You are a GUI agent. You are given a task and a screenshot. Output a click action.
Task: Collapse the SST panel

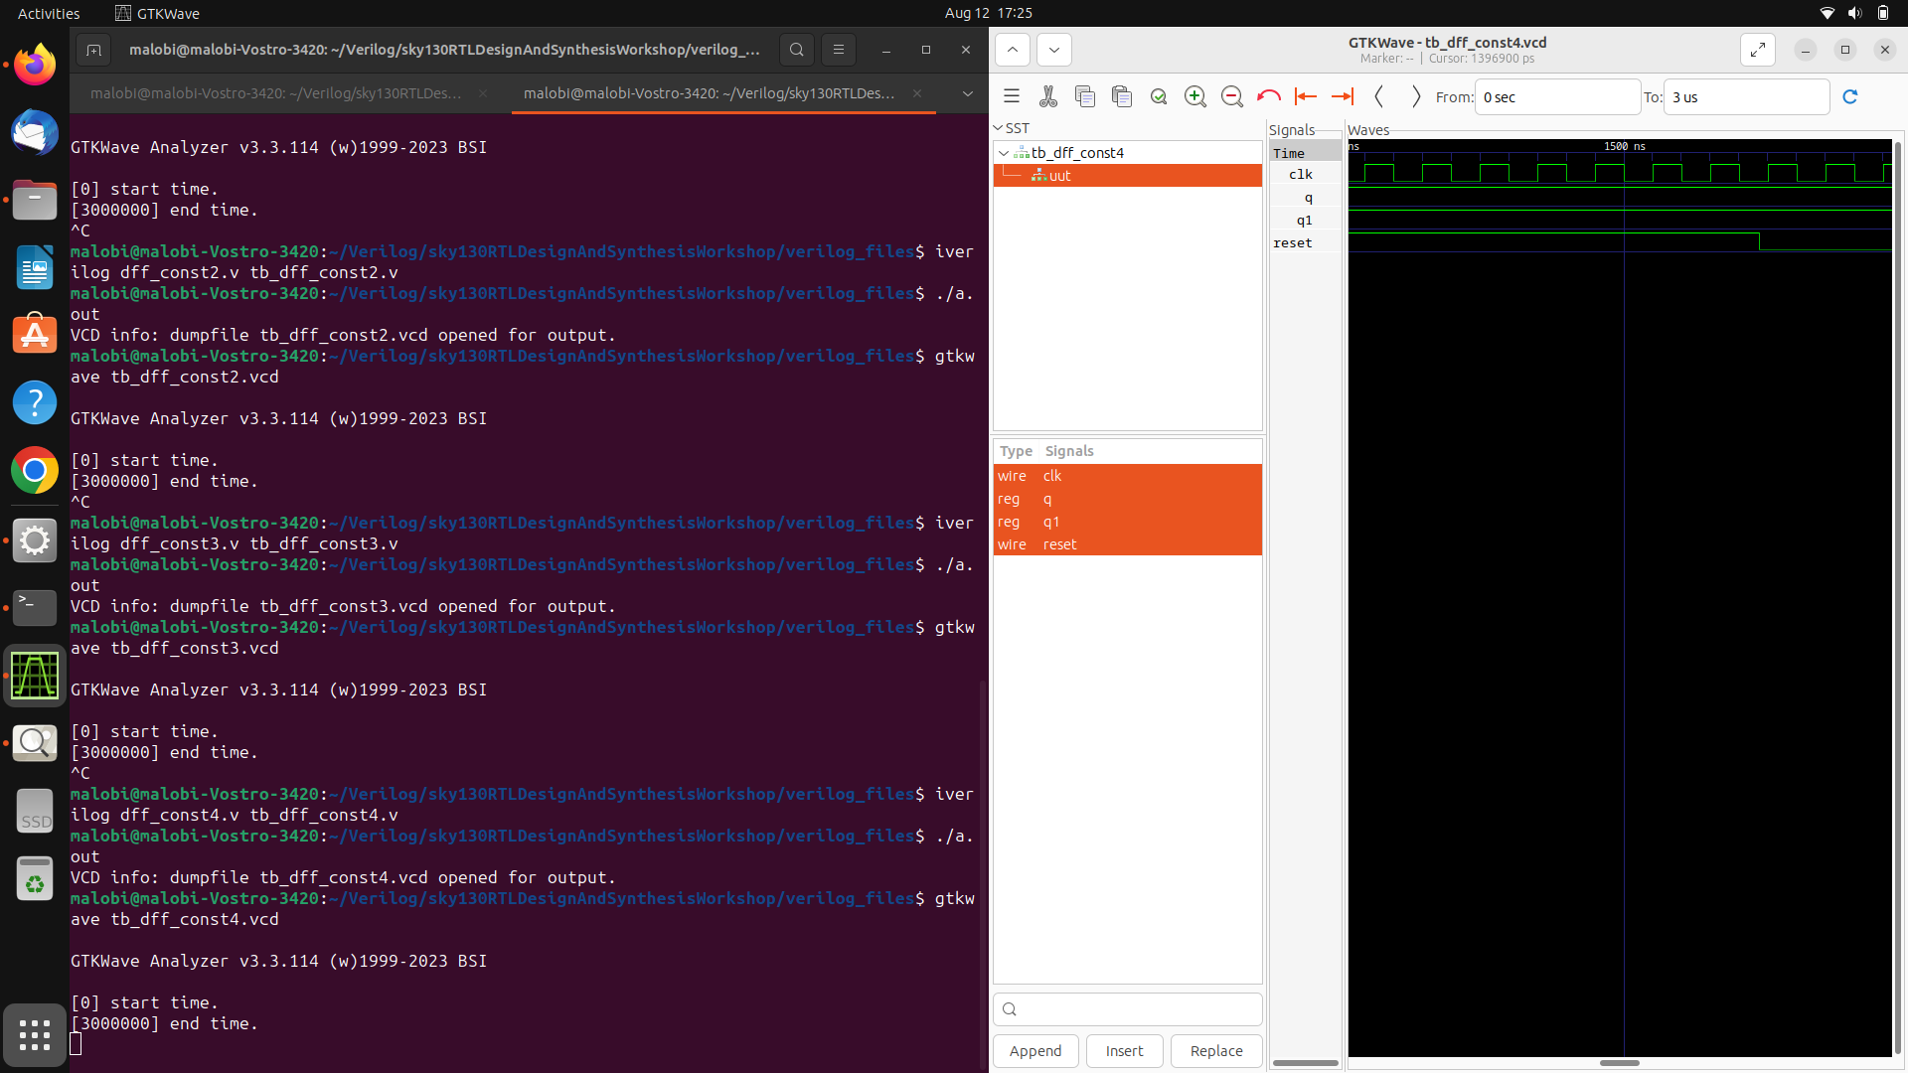click(999, 127)
